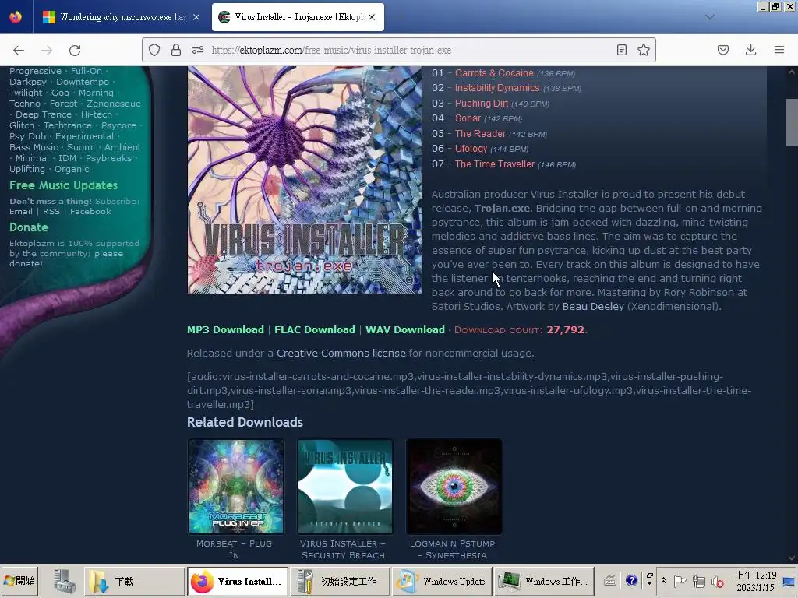Open initial configuration tasks taskbar button
798x598 pixels.
[339, 581]
